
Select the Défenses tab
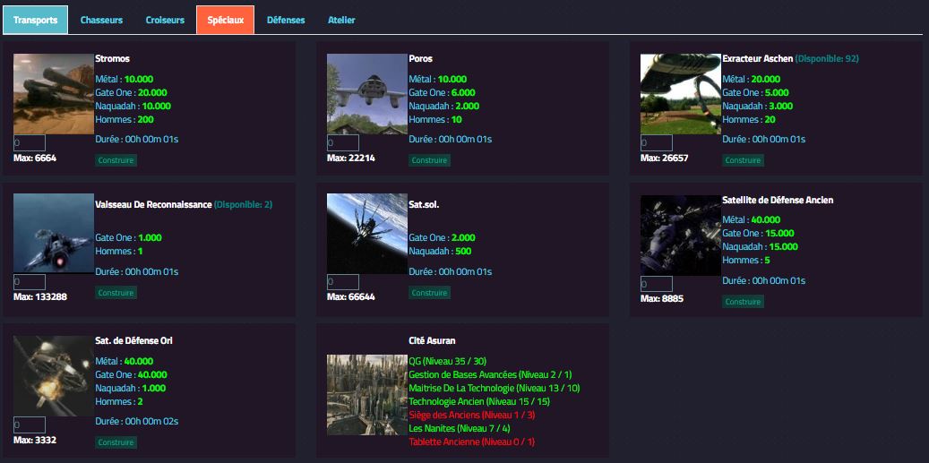tap(286, 20)
